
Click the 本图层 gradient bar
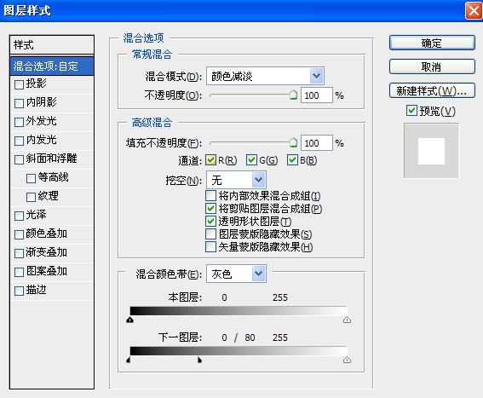[x=239, y=311]
